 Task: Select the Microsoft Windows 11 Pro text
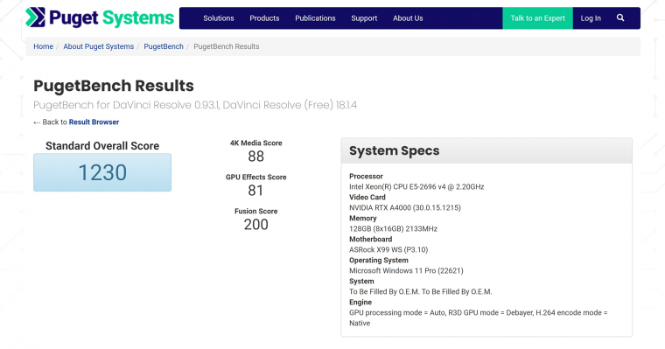[406, 270]
